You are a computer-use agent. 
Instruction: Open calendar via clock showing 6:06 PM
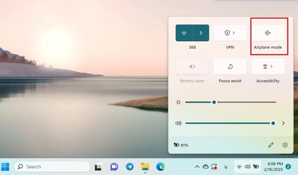(x=273, y=167)
